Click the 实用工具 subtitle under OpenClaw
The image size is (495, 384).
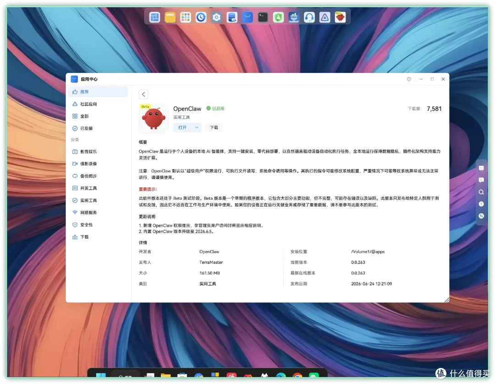[x=181, y=117]
